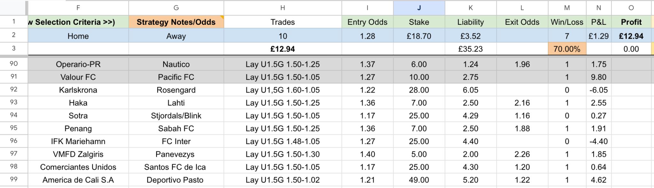Image resolution: width=654 pixels, height=188 pixels.
Task: Click the column O header
Action: pos(631,8)
